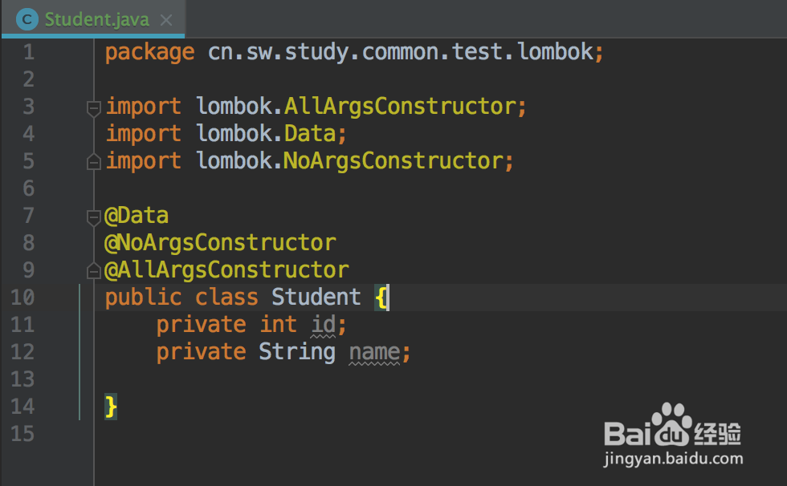Click the Student class name

[x=316, y=297]
